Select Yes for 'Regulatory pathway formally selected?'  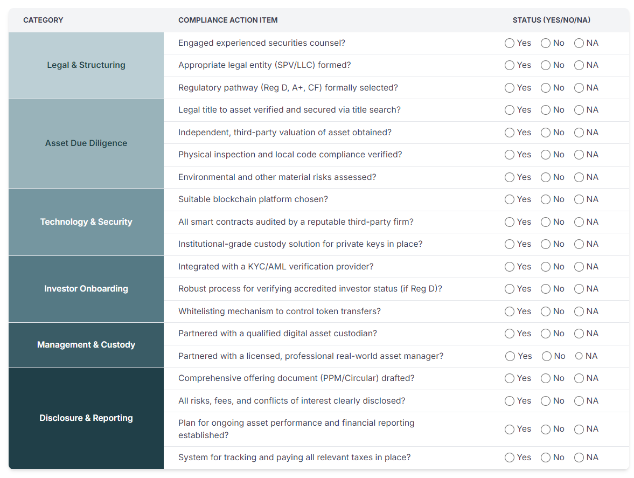pos(510,88)
